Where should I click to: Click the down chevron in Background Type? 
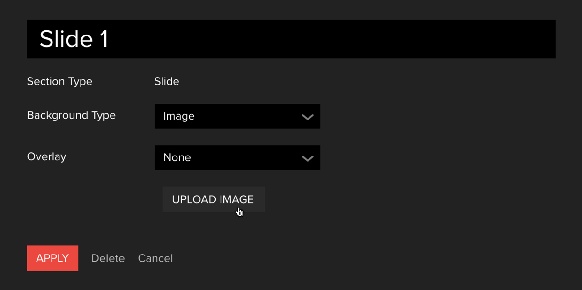307,117
